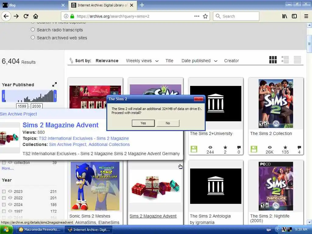312x234 pixels.
Task: Click the archive.org address bar URL
Action: [x=113, y=16]
